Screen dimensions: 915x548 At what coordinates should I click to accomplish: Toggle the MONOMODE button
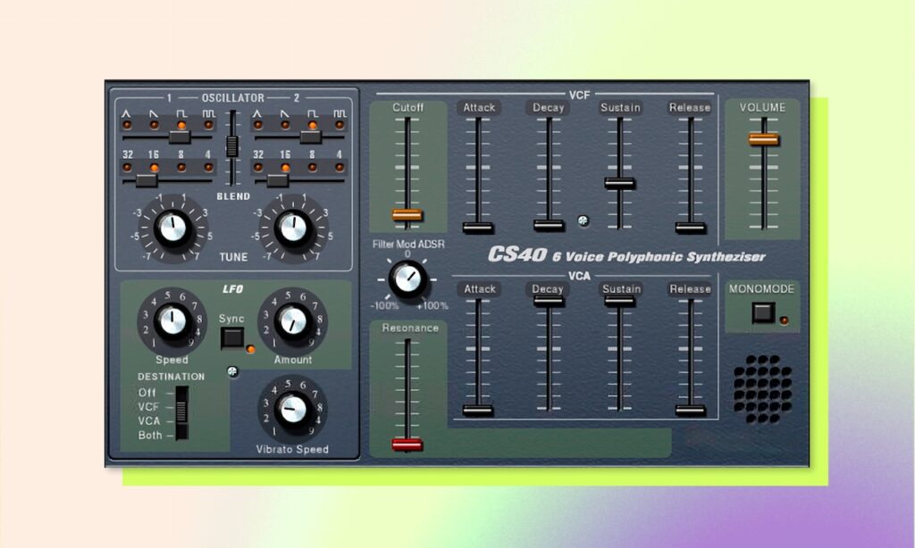click(x=763, y=313)
